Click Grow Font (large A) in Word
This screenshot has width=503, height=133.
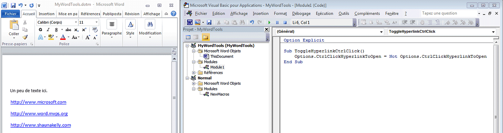click(88, 37)
